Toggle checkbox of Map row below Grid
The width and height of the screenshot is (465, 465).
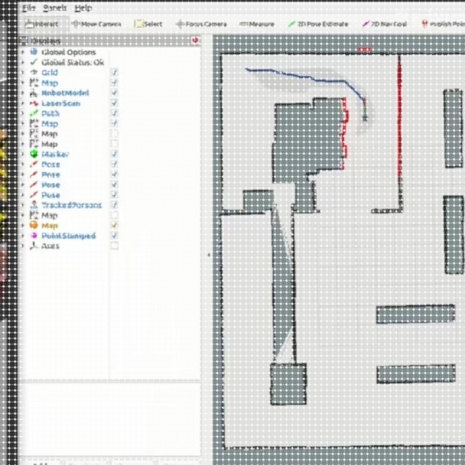point(114,83)
